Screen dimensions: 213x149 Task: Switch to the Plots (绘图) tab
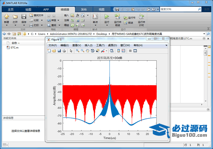[28, 9]
